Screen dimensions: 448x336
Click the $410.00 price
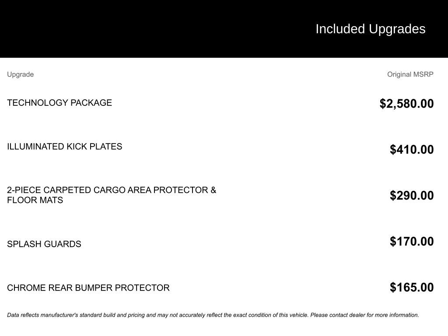coord(412,150)
